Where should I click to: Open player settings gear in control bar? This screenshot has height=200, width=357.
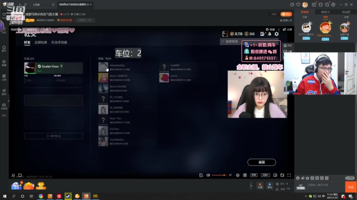(x=238, y=175)
